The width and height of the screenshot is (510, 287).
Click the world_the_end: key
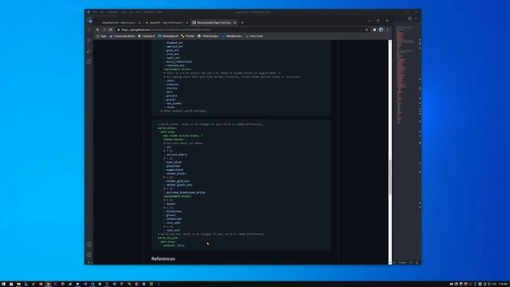coord(168,238)
